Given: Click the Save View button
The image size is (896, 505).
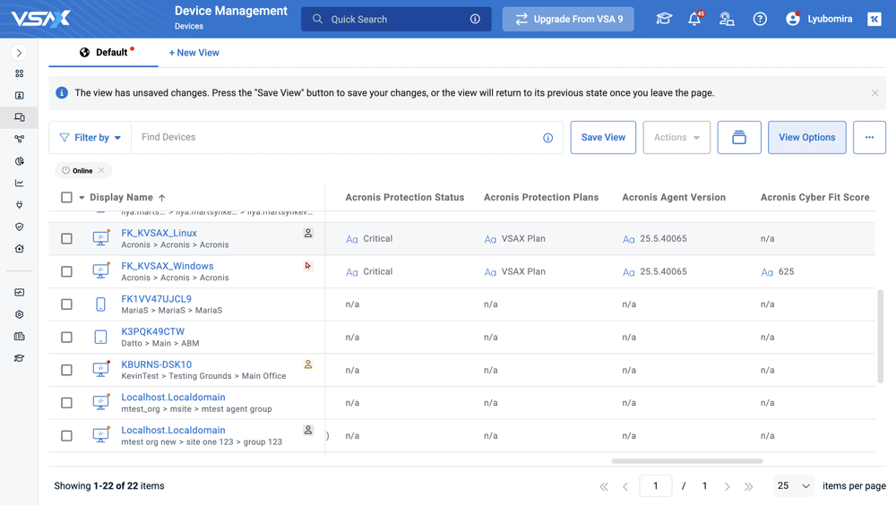Looking at the screenshot, I should click(603, 137).
